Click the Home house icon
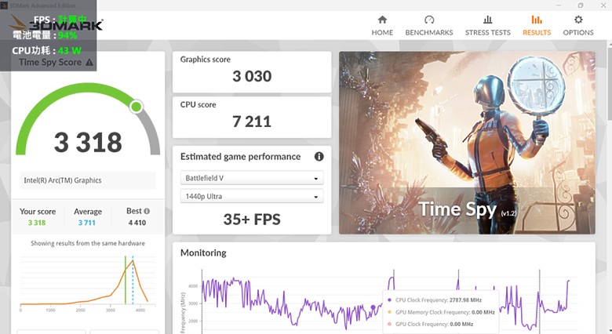 tap(383, 20)
